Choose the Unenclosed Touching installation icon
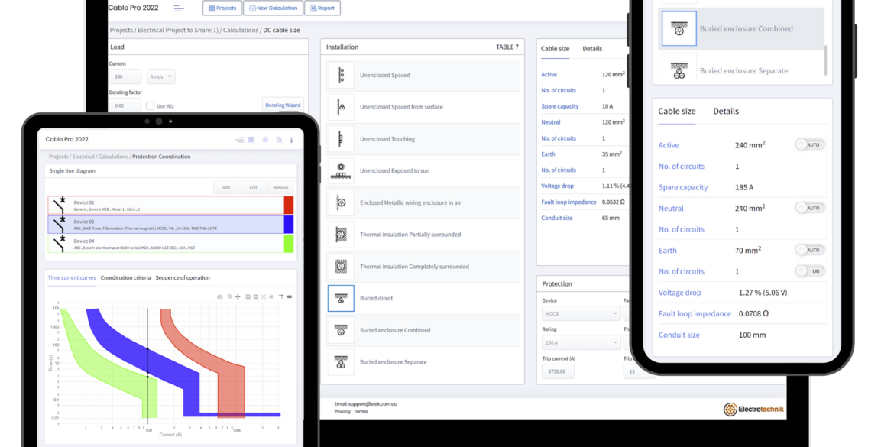Viewport: 894px width, 447px height. (341, 139)
